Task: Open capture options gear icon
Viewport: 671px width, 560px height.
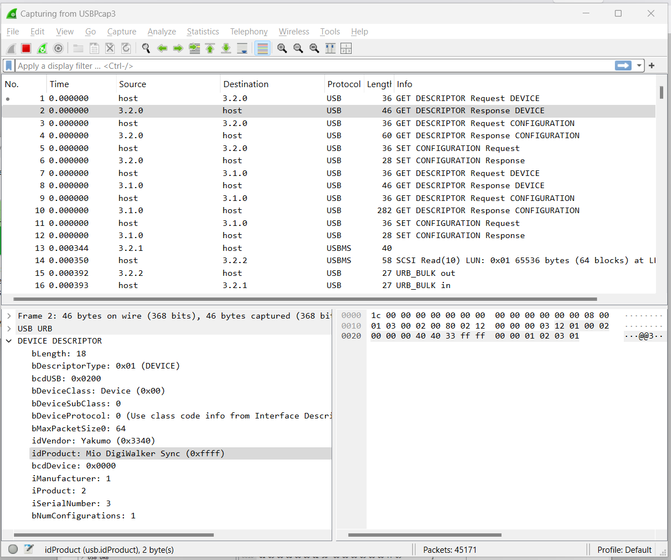Action: (58, 48)
